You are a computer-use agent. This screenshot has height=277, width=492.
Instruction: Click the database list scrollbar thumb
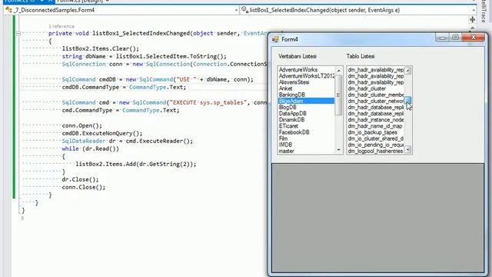338,95
